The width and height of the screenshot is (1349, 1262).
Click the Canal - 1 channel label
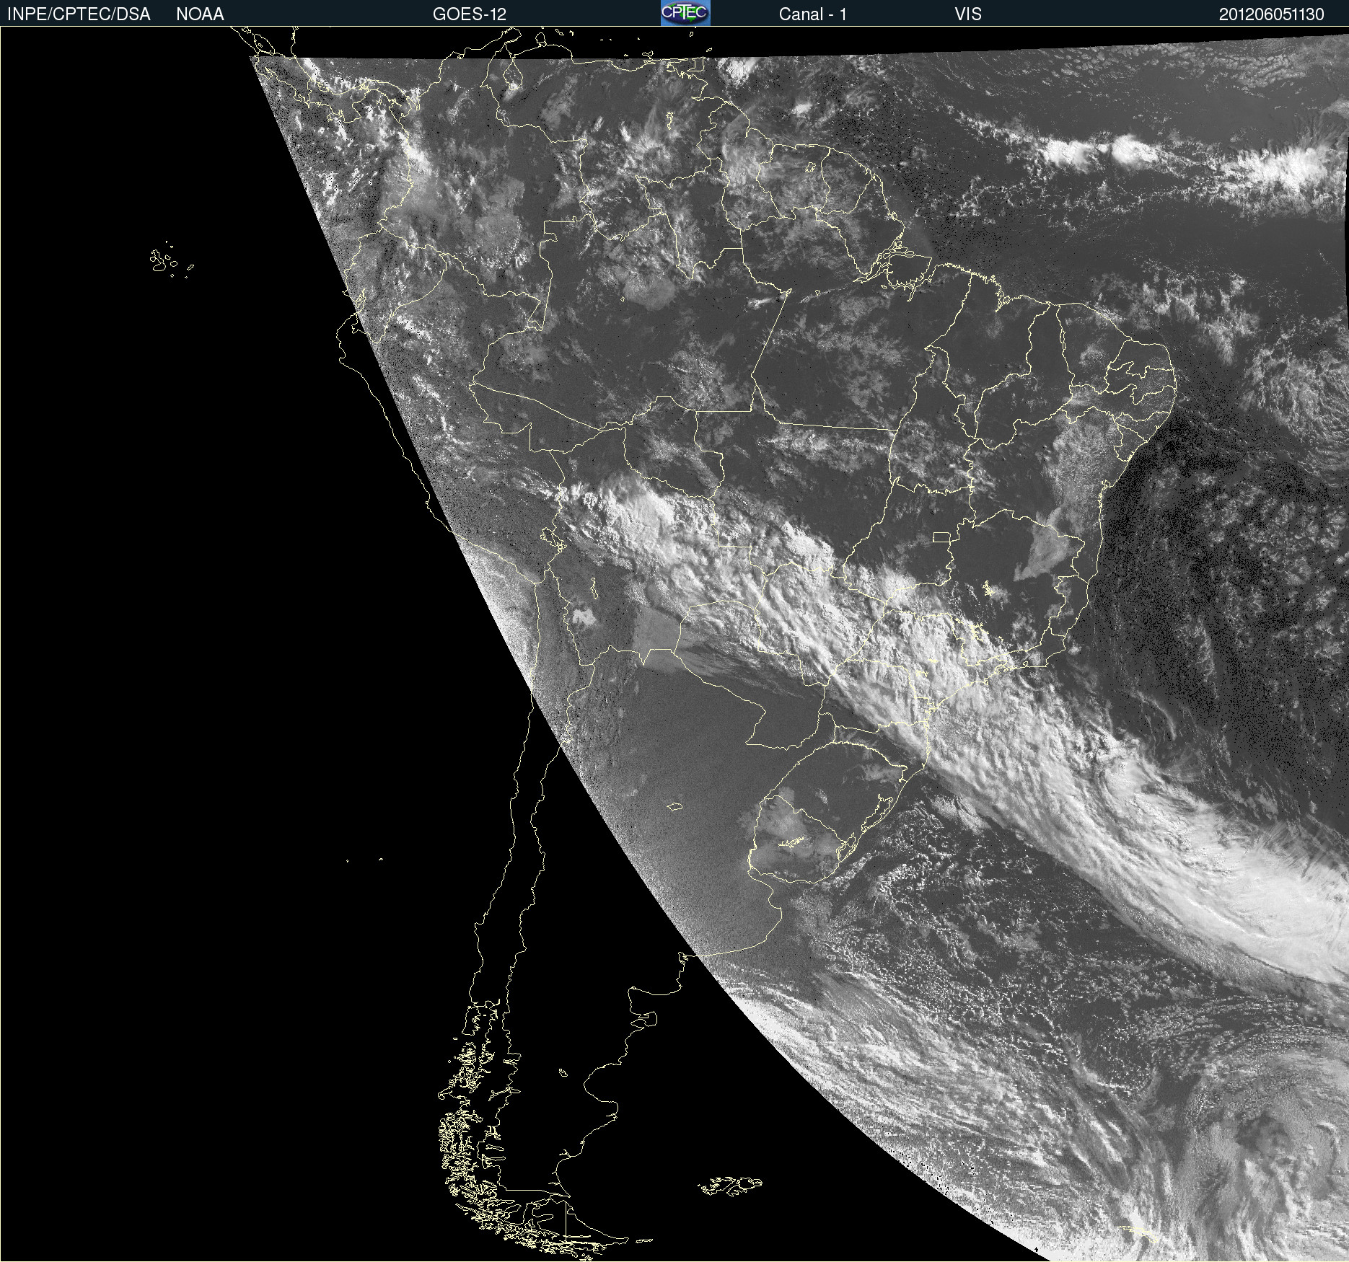[x=812, y=14]
